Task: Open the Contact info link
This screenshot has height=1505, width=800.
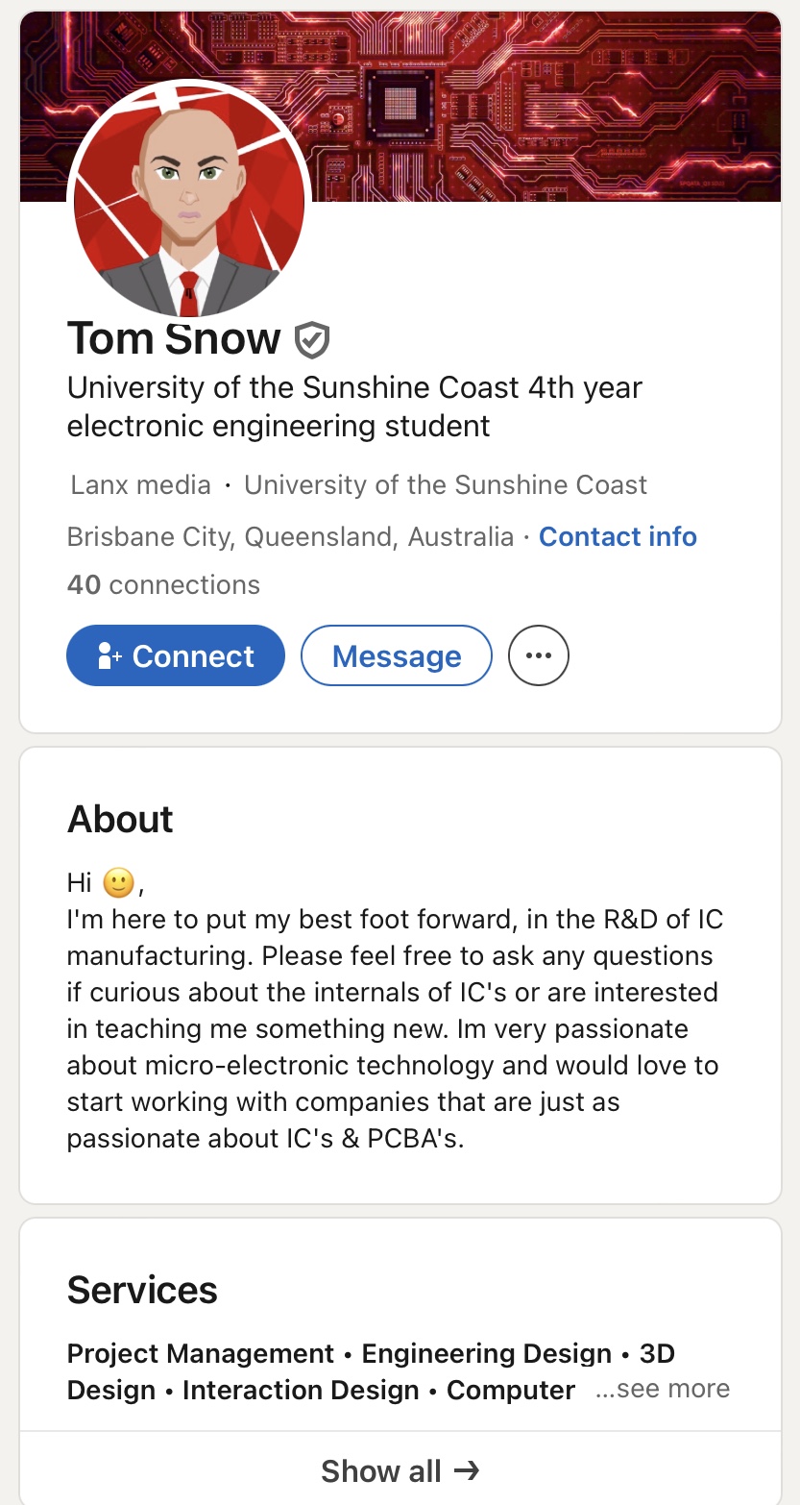Action: pyautogui.click(x=618, y=536)
